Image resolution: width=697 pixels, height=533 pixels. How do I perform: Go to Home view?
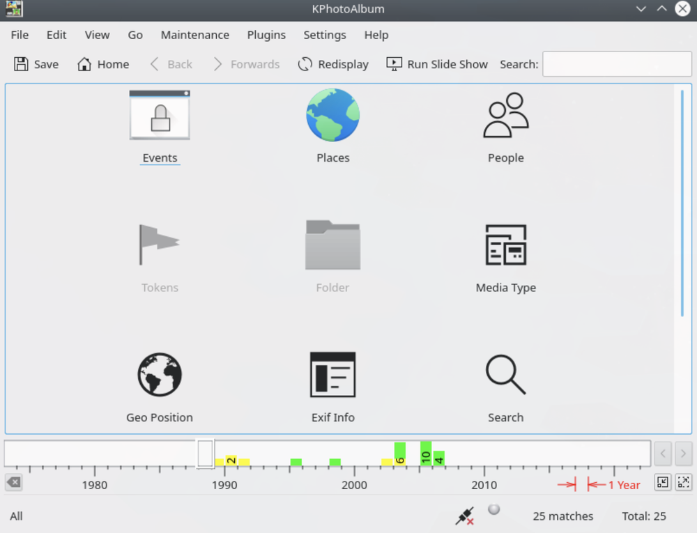pyautogui.click(x=103, y=64)
